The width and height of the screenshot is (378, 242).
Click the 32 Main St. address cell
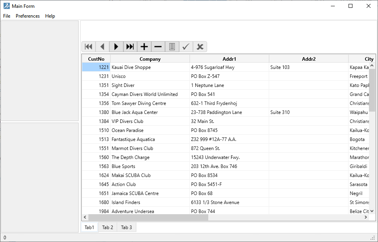[x=229, y=121]
